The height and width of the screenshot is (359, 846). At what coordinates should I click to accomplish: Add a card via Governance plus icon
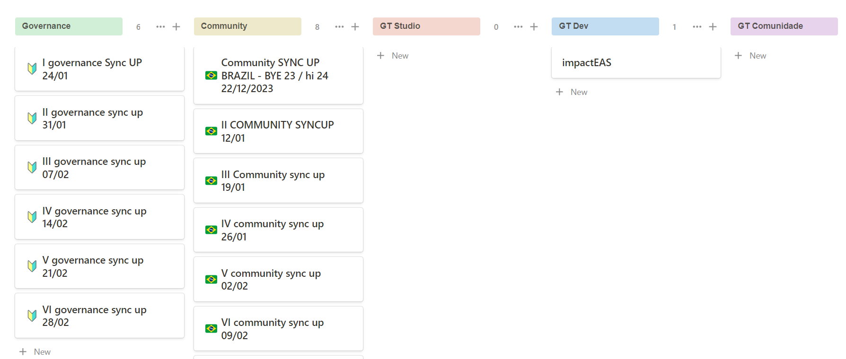click(176, 27)
